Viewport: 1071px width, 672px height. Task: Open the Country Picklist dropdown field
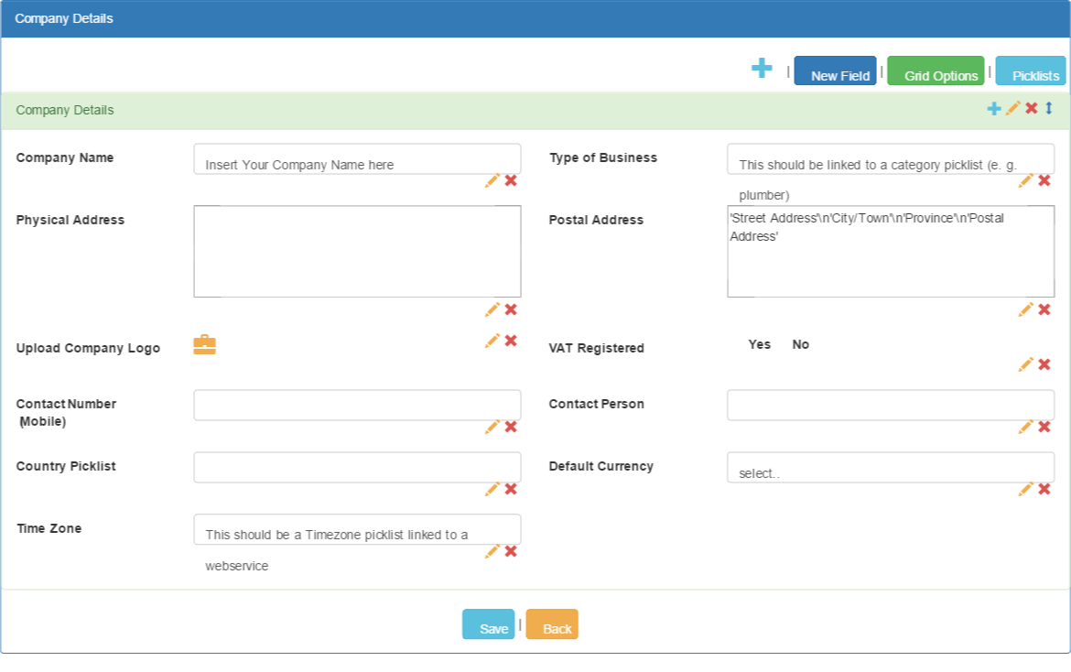pos(357,467)
